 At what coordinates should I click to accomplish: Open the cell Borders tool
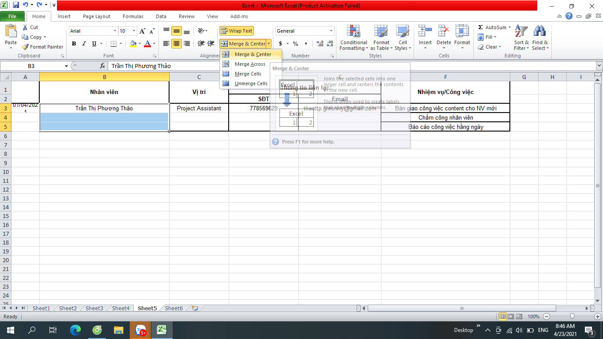tap(113, 44)
